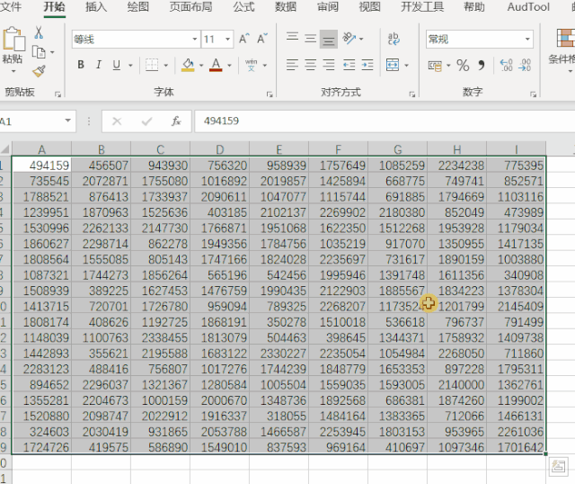
Task: Click the Cut scissors icon
Action: [x=39, y=32]
